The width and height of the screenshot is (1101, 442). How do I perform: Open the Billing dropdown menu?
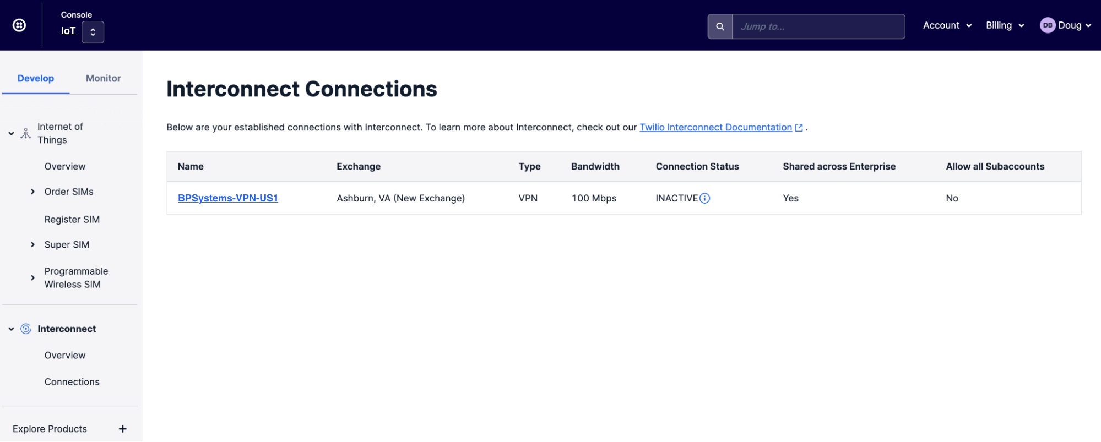click(x=1005, y=25)
